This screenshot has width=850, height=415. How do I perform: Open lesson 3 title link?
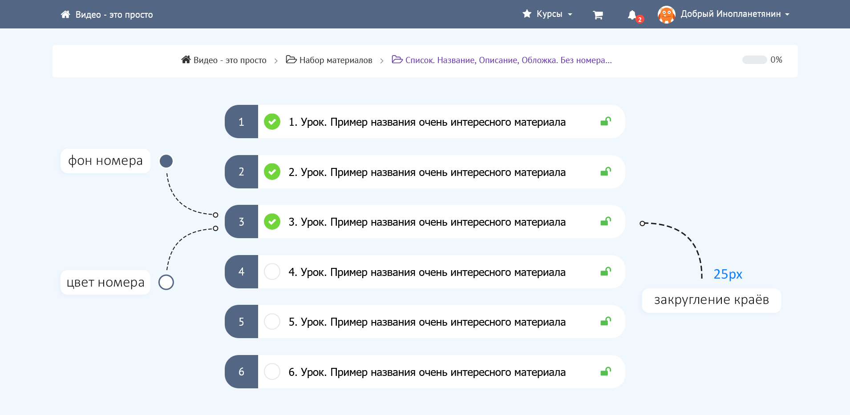[427, 222]
